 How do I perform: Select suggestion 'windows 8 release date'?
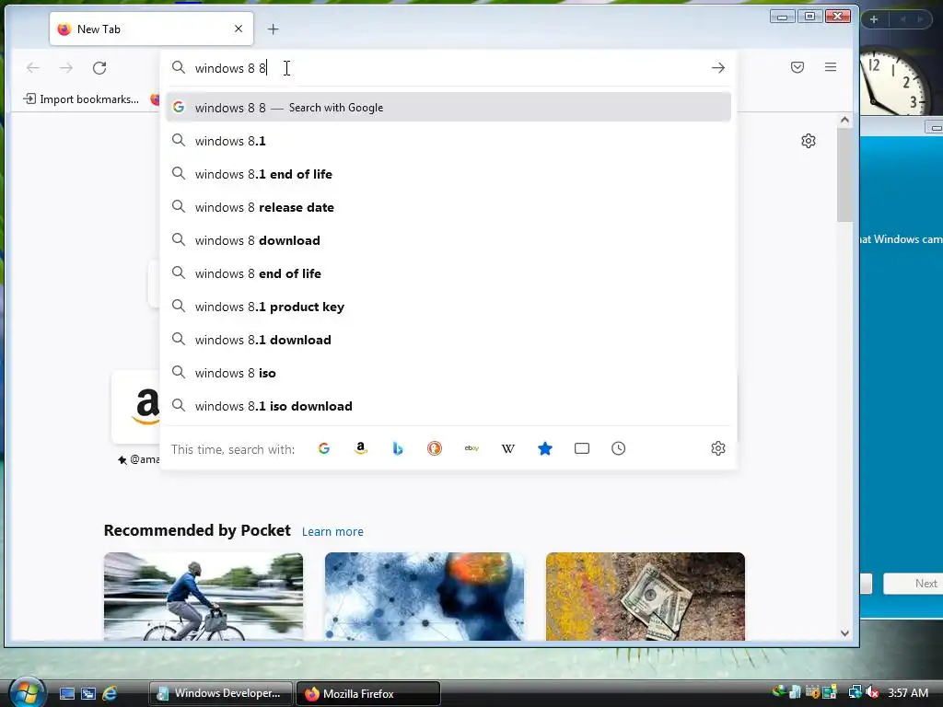(x=448, y=207)
